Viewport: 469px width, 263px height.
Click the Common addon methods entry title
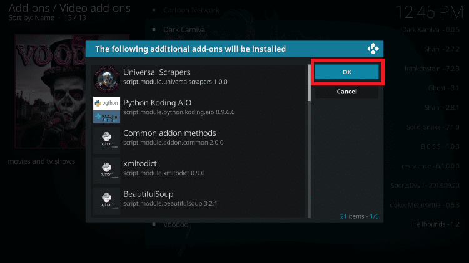pos(169,133)
